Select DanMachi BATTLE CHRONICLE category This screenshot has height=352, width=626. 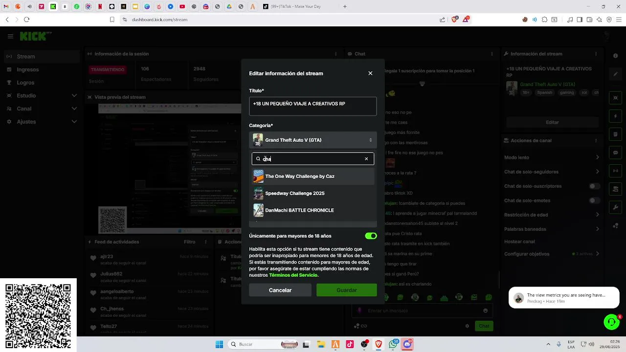[313, 210]
